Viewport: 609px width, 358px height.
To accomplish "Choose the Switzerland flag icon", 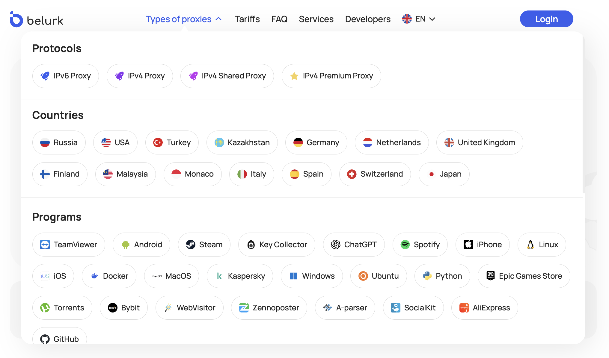I will click(352, 174).
